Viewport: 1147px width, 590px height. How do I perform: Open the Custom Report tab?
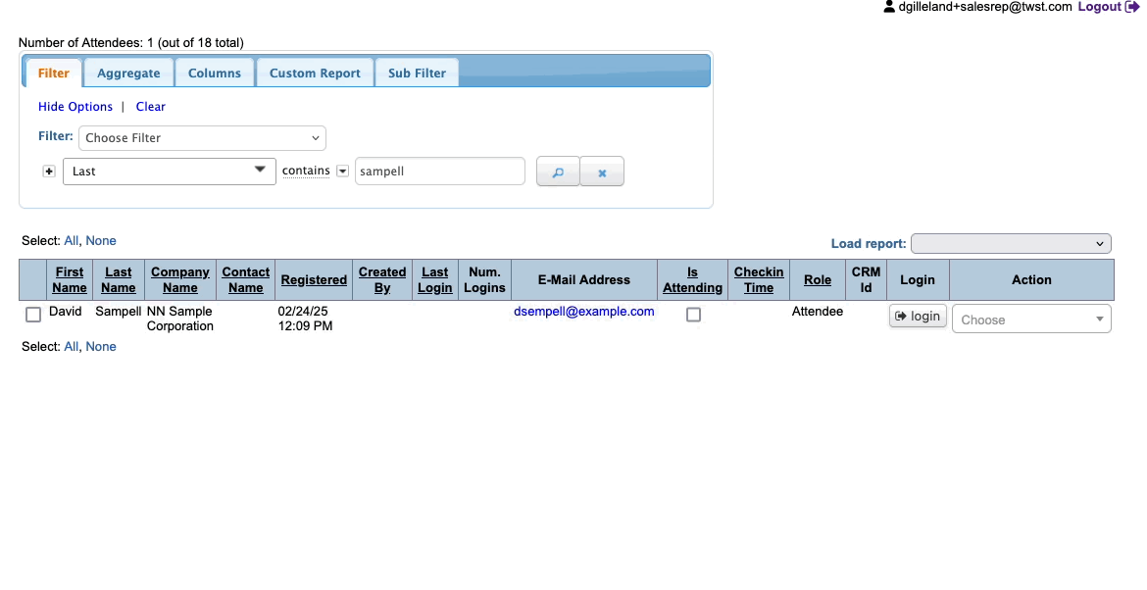[x=315, y=74]
